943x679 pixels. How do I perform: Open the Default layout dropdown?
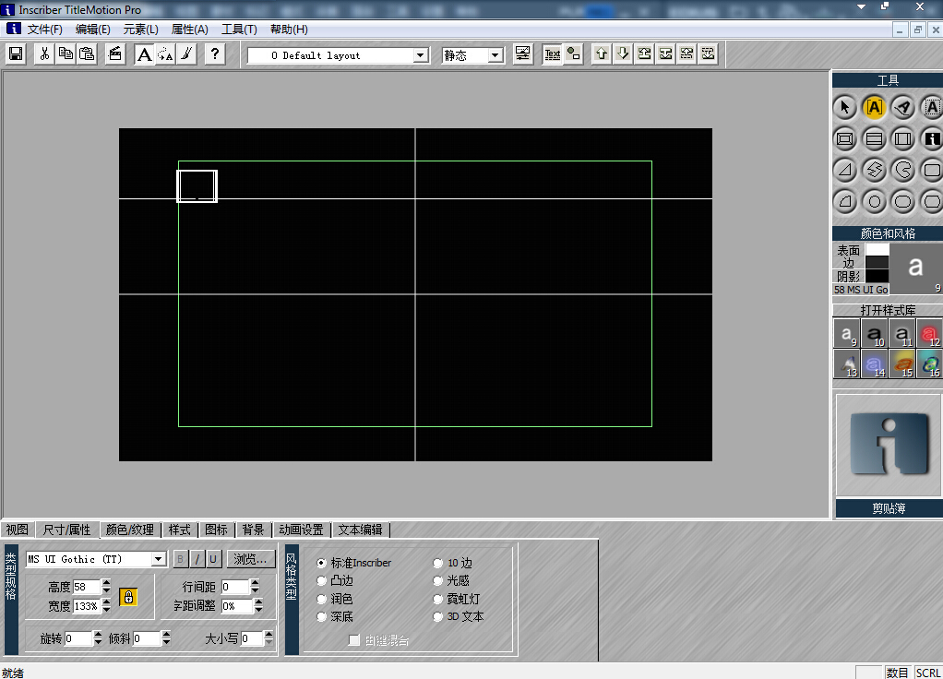pyautogui.click(x=421, y=55)
